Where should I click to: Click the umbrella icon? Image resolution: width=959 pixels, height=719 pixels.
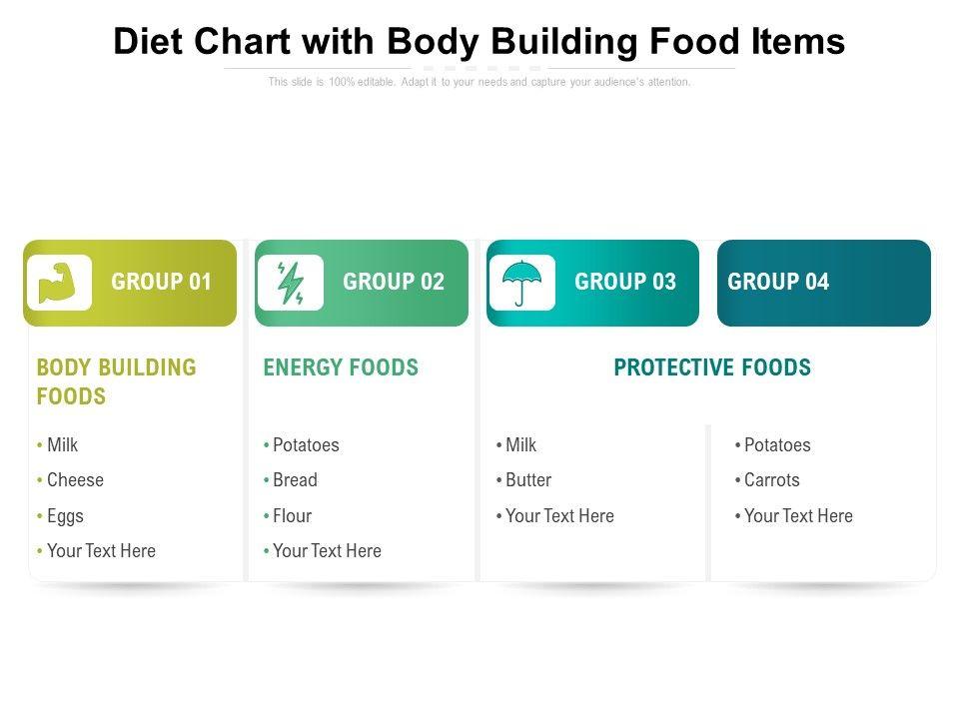[521, 283]
